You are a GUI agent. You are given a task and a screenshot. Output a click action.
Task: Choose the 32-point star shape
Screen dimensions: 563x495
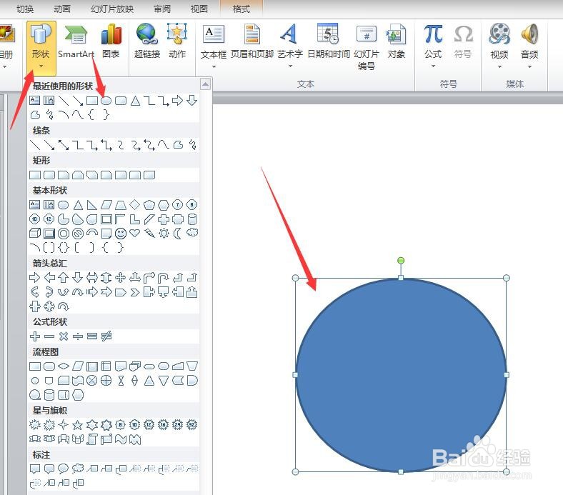click(192, 425)
